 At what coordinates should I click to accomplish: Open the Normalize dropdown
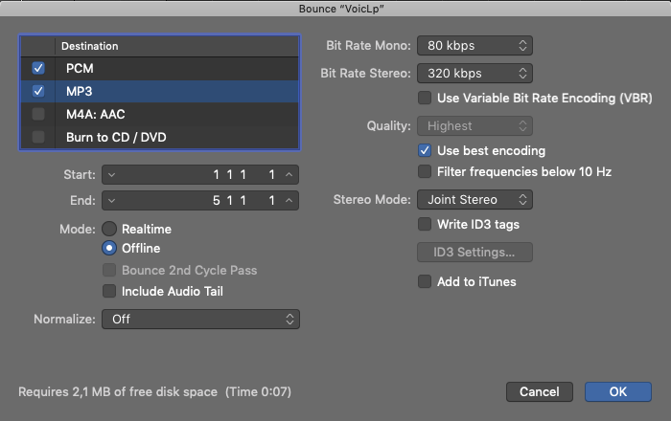coord(200,319)
